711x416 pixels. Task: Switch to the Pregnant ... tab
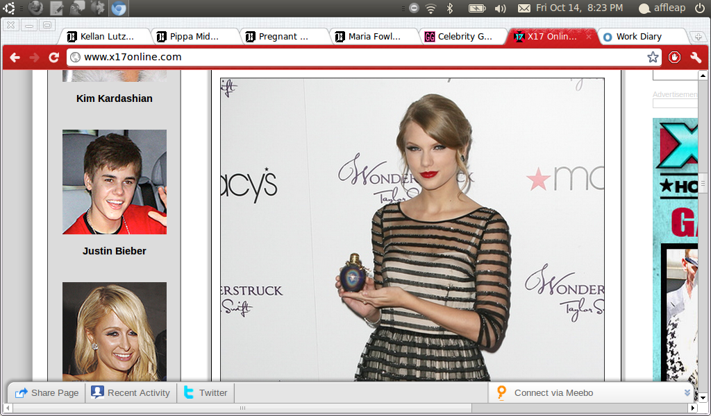(283, 37)
